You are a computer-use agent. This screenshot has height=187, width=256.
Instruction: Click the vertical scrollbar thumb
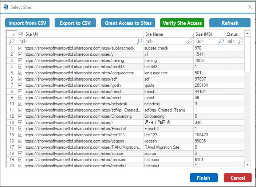tap(248, 54)
